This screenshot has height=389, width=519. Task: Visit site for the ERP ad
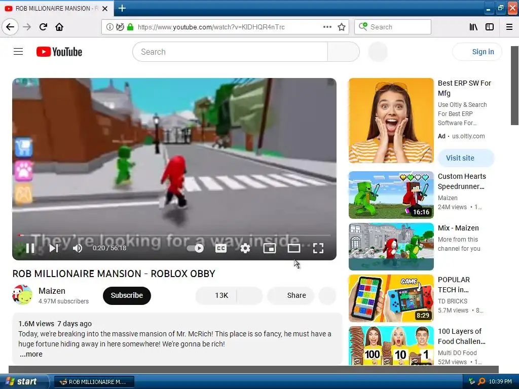(466, 158)
